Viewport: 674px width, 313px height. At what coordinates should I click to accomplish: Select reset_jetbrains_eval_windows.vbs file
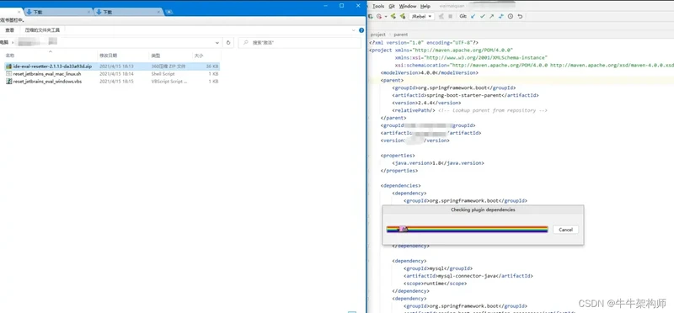[x=47, y=81]
